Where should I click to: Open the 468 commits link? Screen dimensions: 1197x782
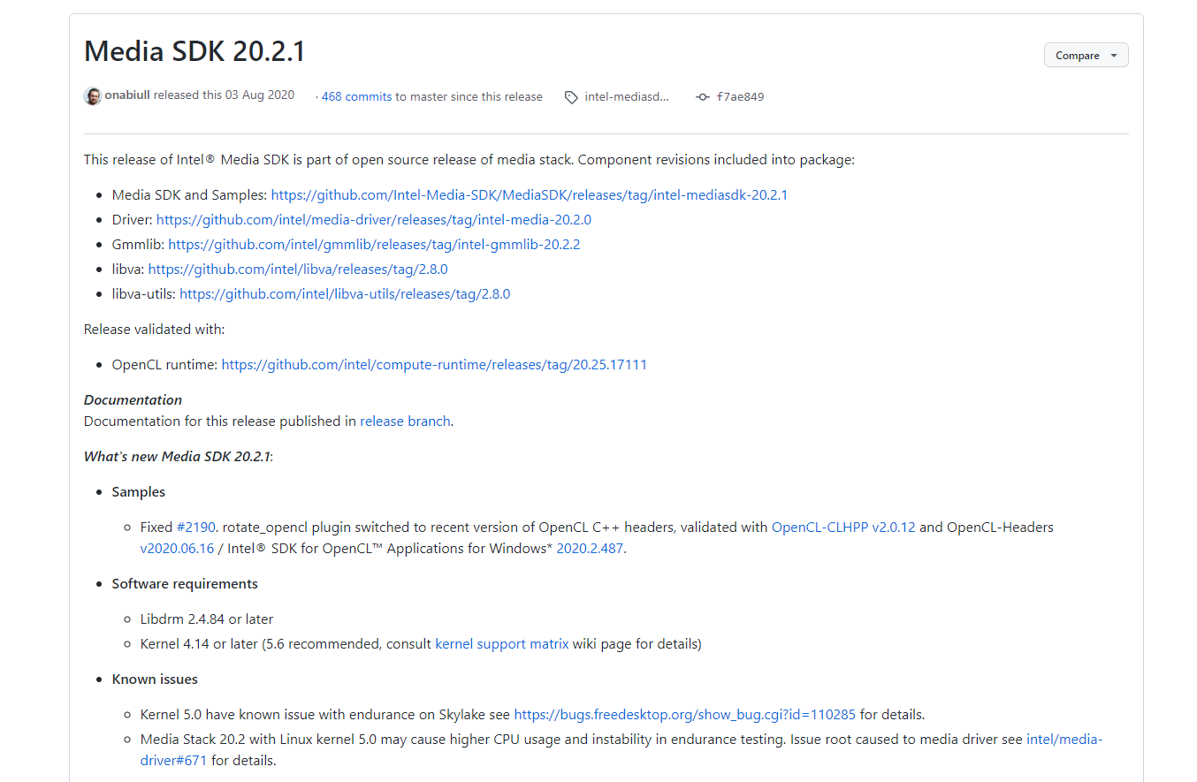tap(356, 97)
